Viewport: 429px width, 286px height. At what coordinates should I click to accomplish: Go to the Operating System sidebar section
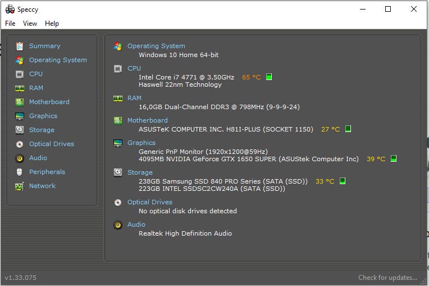click(58, 60)
